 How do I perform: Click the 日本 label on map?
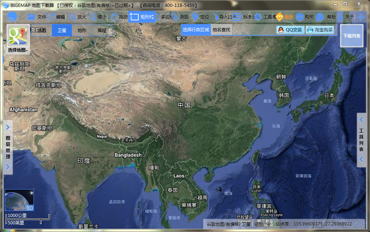(x=329, y=96)
